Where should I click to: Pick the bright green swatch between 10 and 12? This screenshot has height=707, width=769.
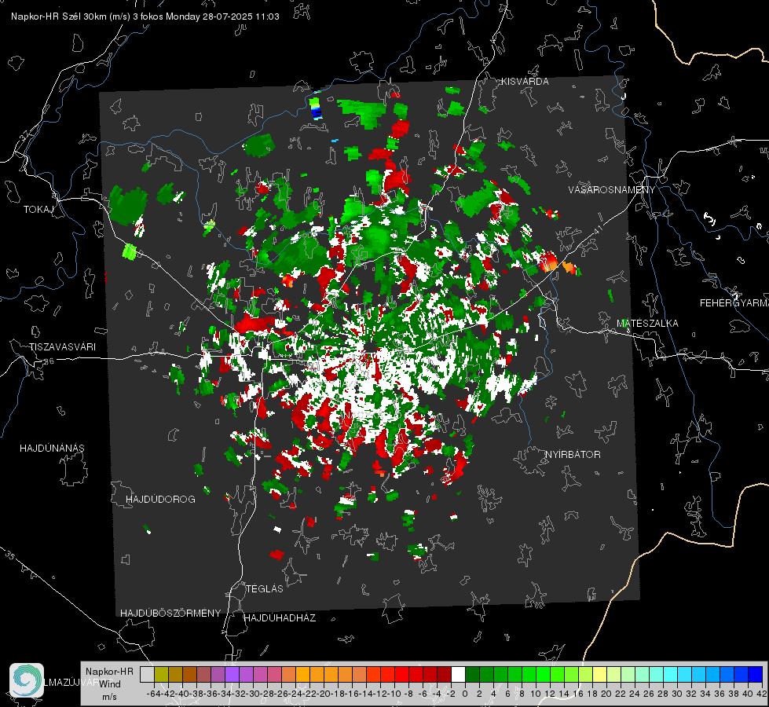(543, 674)
